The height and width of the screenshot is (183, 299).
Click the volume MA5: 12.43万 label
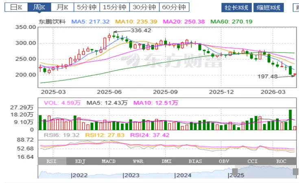point(107,103)
